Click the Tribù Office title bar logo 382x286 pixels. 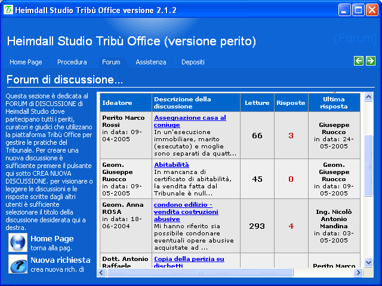tap(8, 10)
